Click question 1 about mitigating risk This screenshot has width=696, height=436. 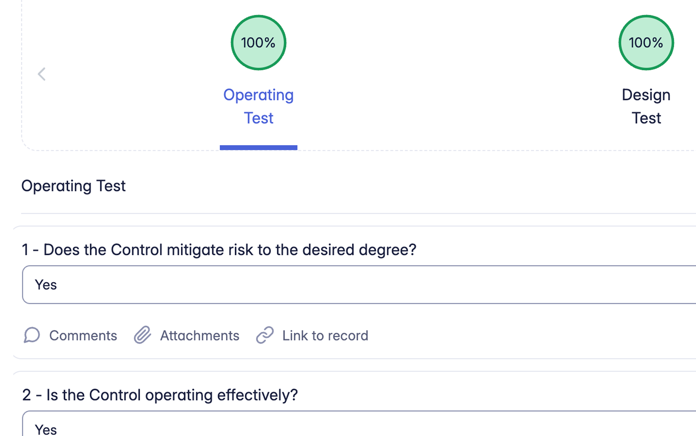219,250
